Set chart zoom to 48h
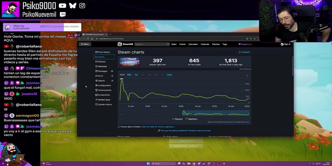This screenshot has width=332, height=166. [x=129, y=75]
